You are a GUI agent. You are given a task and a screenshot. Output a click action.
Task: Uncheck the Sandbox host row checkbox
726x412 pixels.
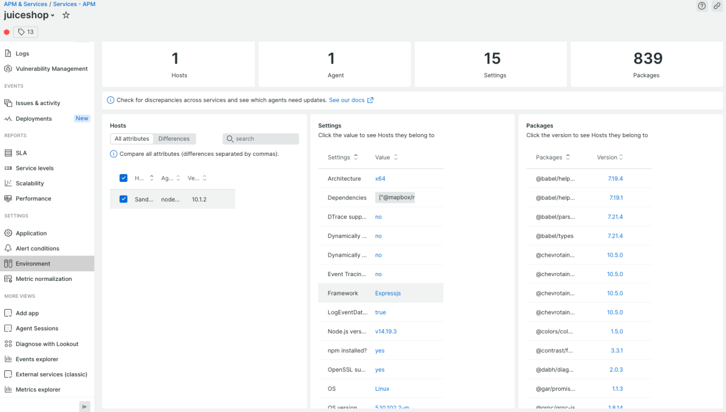coord(123,199)
